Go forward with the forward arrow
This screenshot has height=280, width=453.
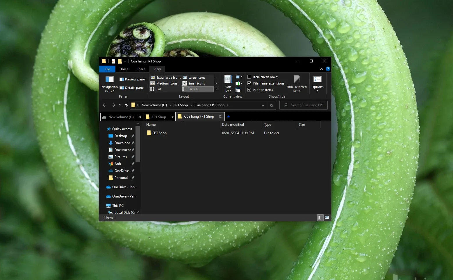pos(113,105)
